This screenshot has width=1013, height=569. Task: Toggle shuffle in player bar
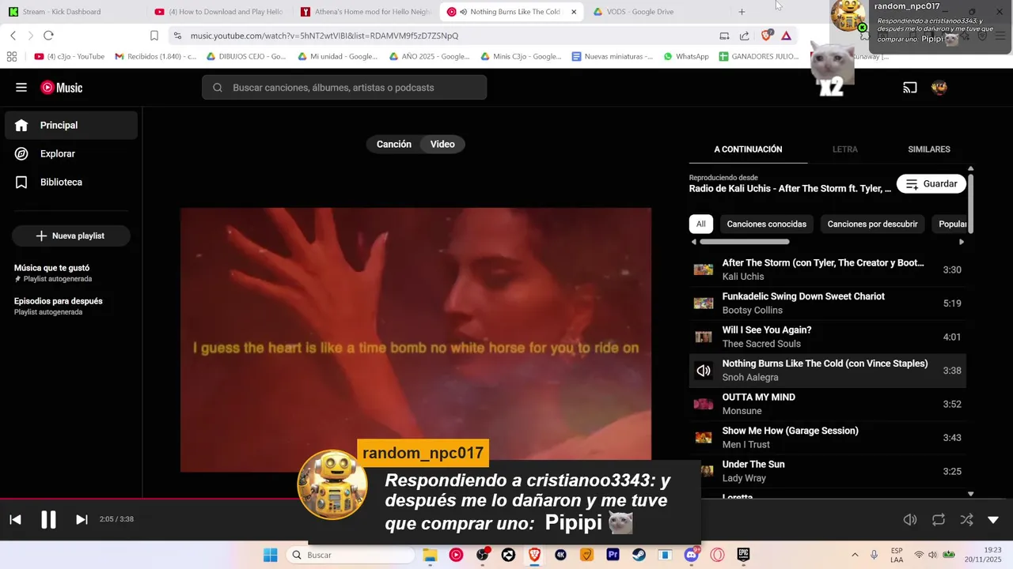[x=966, y=519]
